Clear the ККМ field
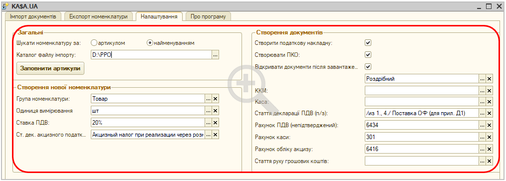The image size is (506, 181). (x=489, y=91)
